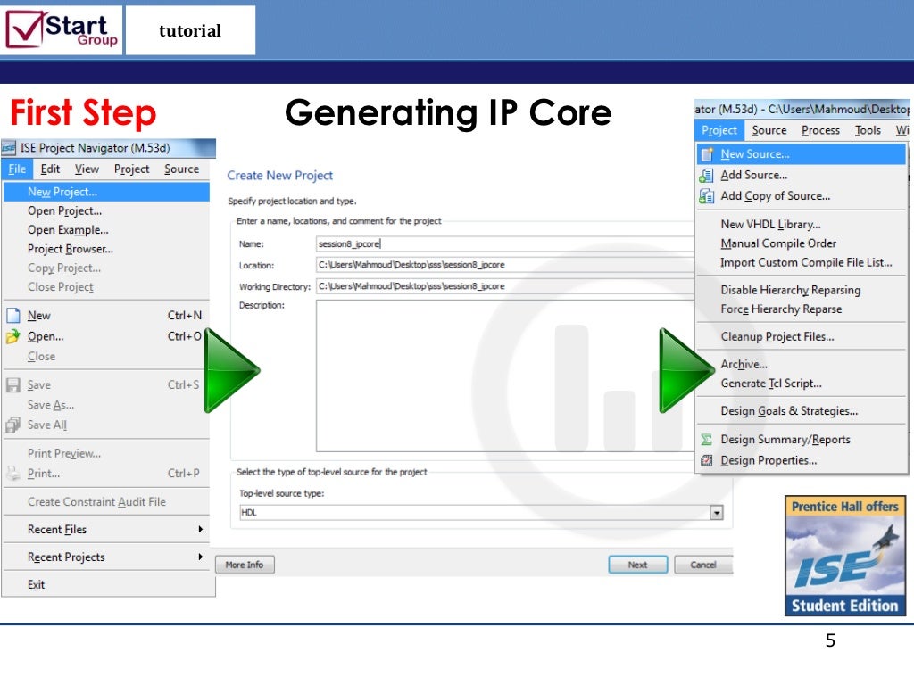914x685 pixels.
Task: Click the Next button
Action: (637, 565)
